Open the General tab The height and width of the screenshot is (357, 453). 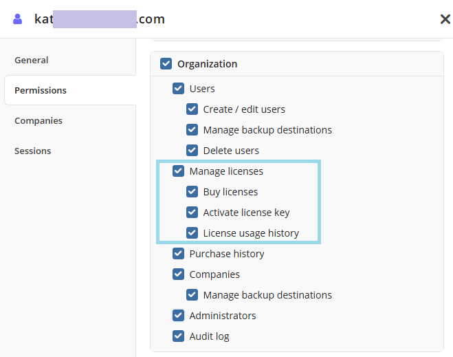[x=32, y=60]
